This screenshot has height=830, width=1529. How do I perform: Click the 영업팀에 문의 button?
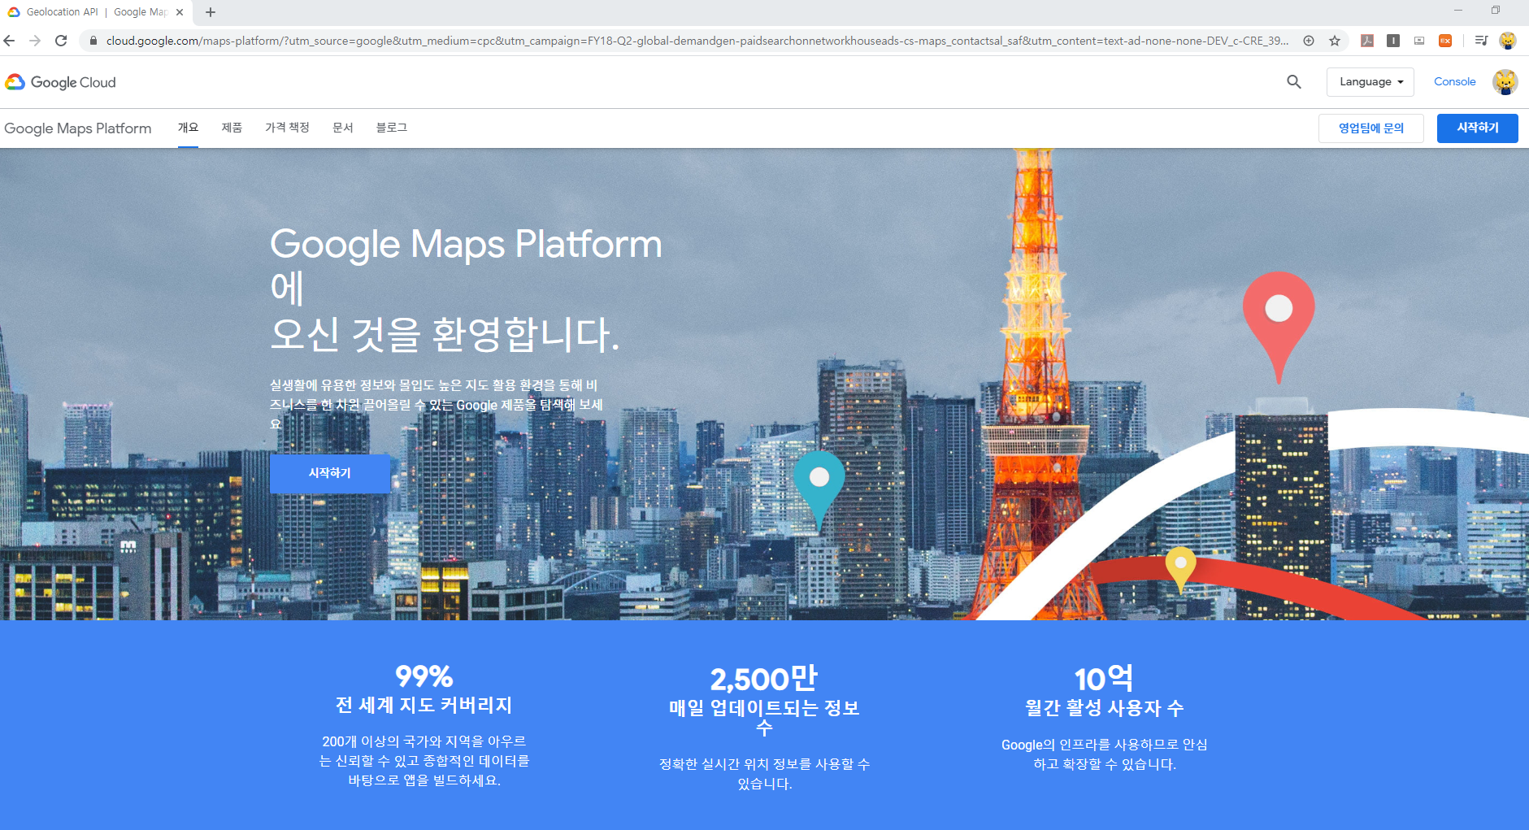[x=1371, y=128]
